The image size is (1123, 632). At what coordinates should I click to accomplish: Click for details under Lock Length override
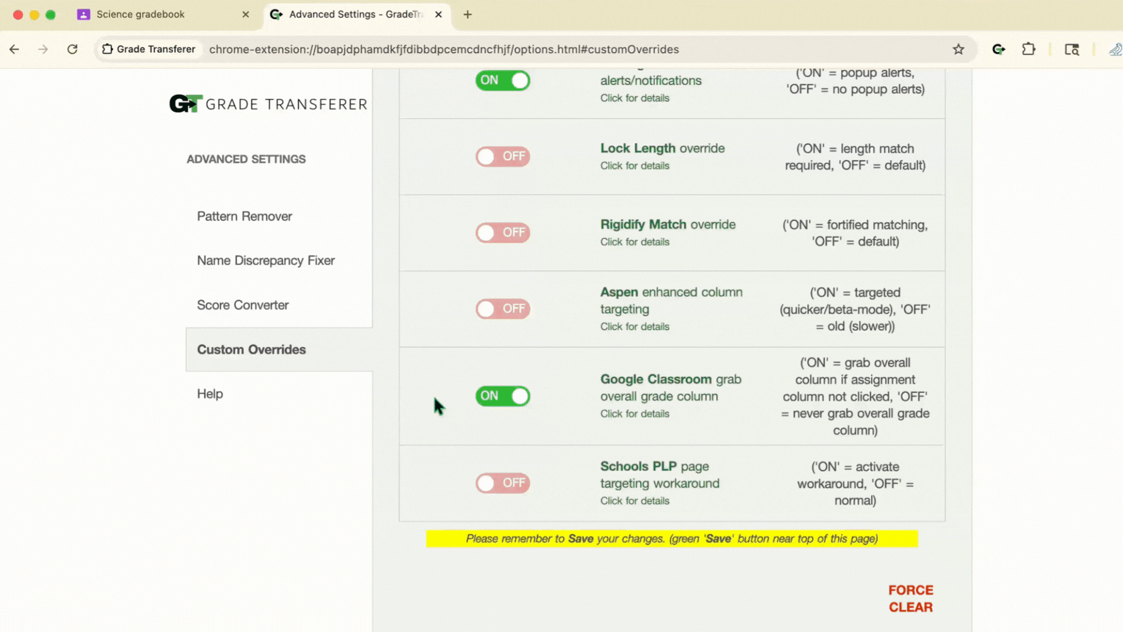(635, 166)
